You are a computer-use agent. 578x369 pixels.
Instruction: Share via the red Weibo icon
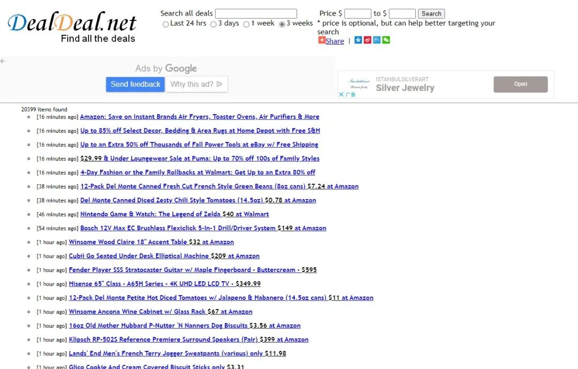[x=368, y=40]
